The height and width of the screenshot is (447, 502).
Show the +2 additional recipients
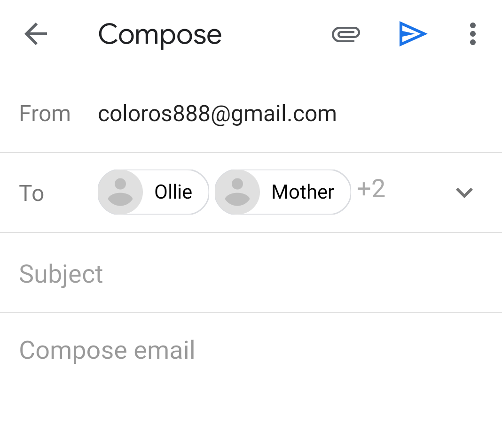click(x=371, y=189)
